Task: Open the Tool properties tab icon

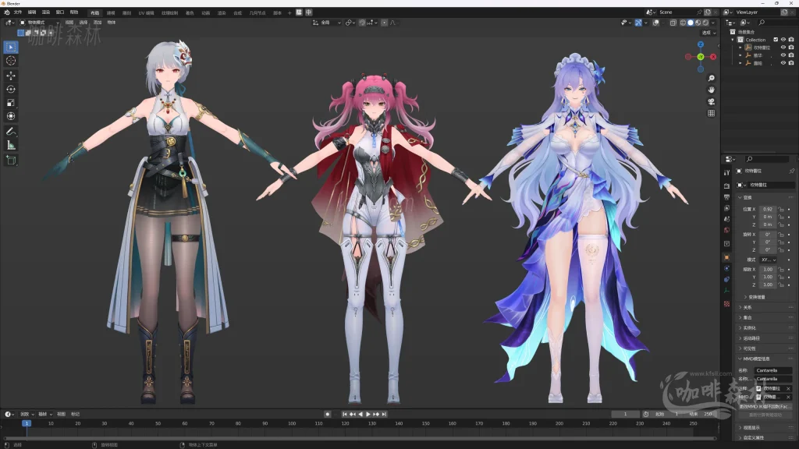Action: [726, 173]
